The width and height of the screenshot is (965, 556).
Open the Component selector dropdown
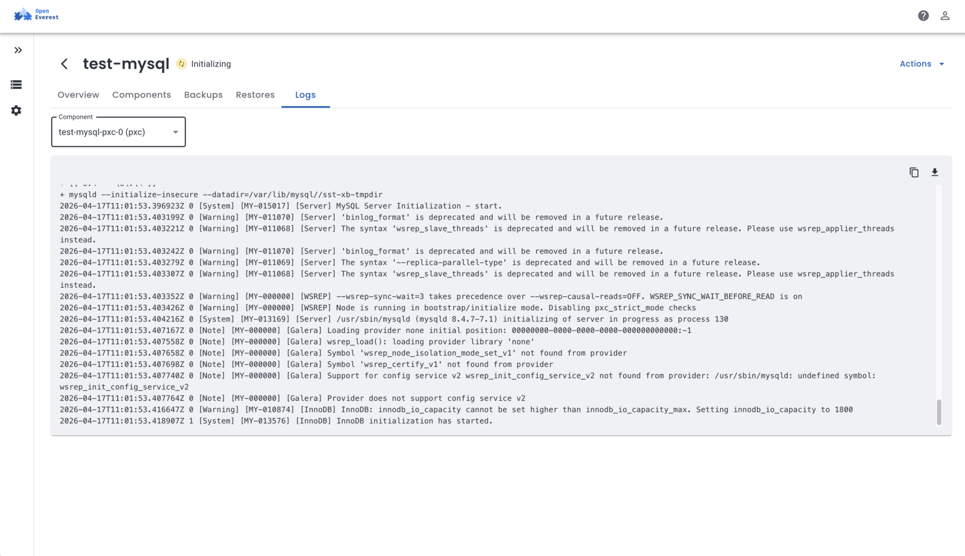(x=118, y=132)
